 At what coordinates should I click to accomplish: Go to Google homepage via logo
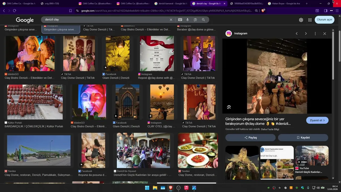point(25,20)
